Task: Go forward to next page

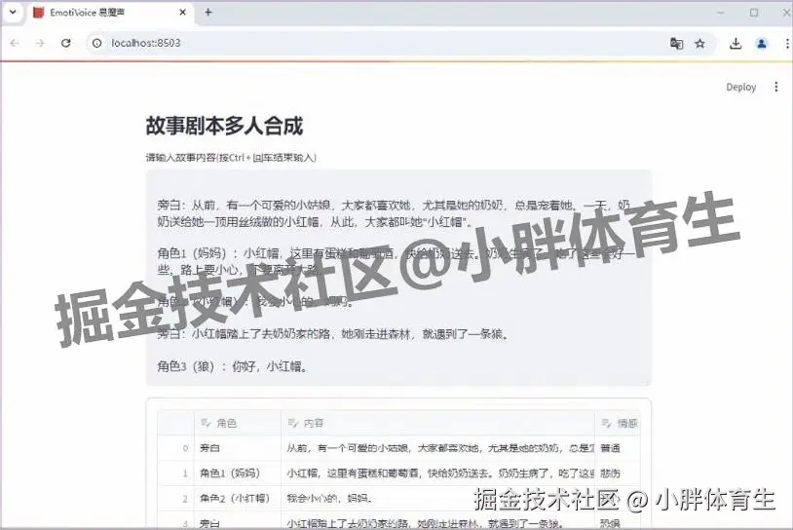Action: click(40, 43)
